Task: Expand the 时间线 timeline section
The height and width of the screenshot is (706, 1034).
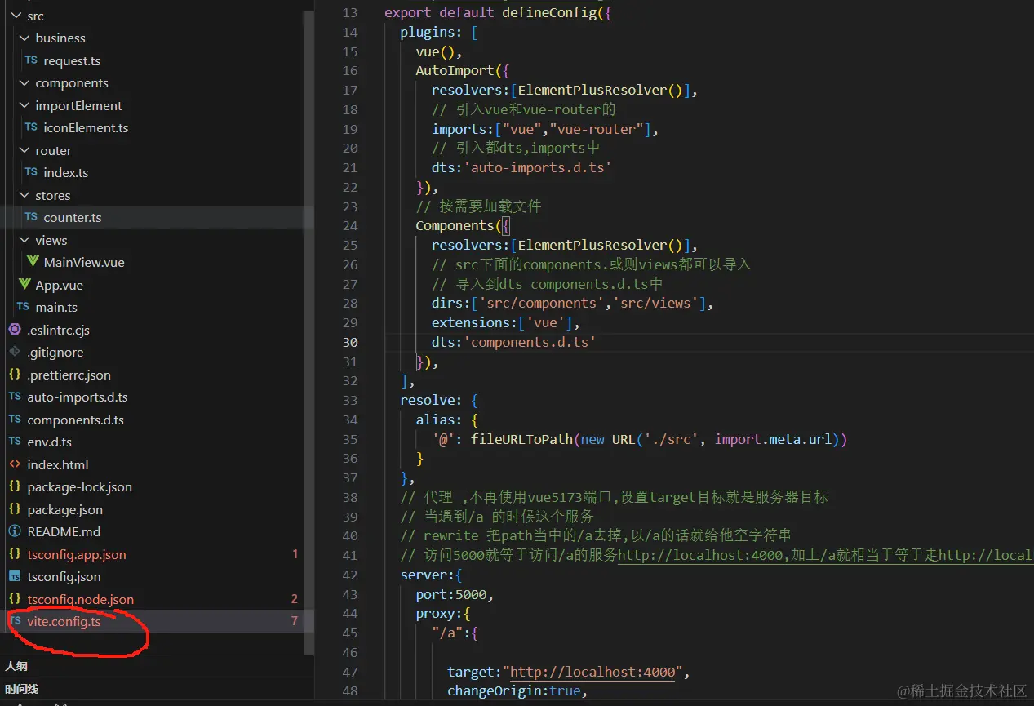Action: (21, 688)
